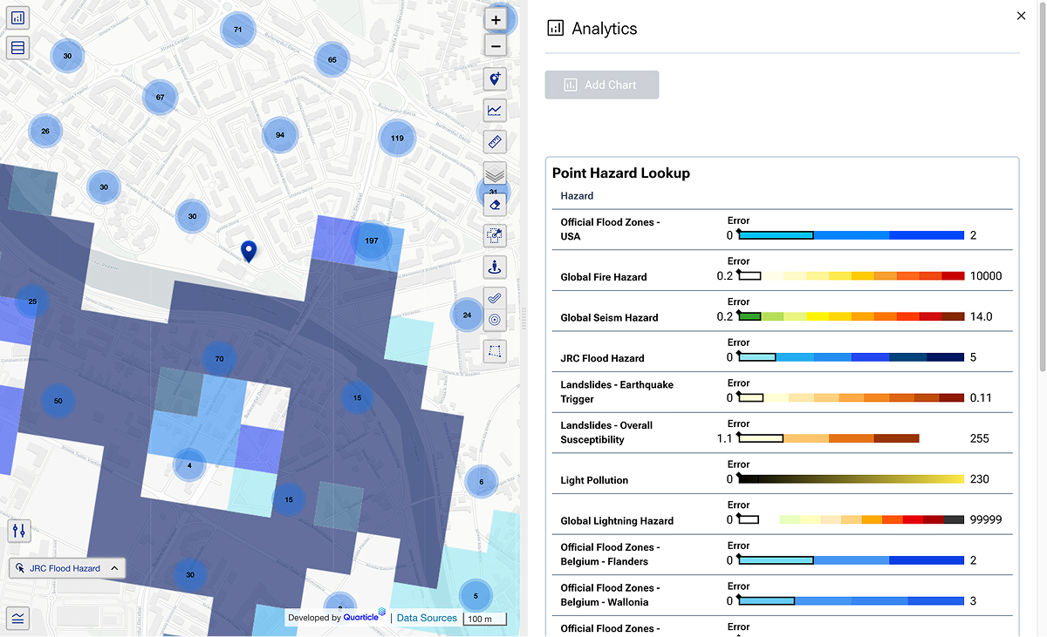Open the layer filter sliders icon
Viewport: 1047px width, 637px height.
(17, 531)
